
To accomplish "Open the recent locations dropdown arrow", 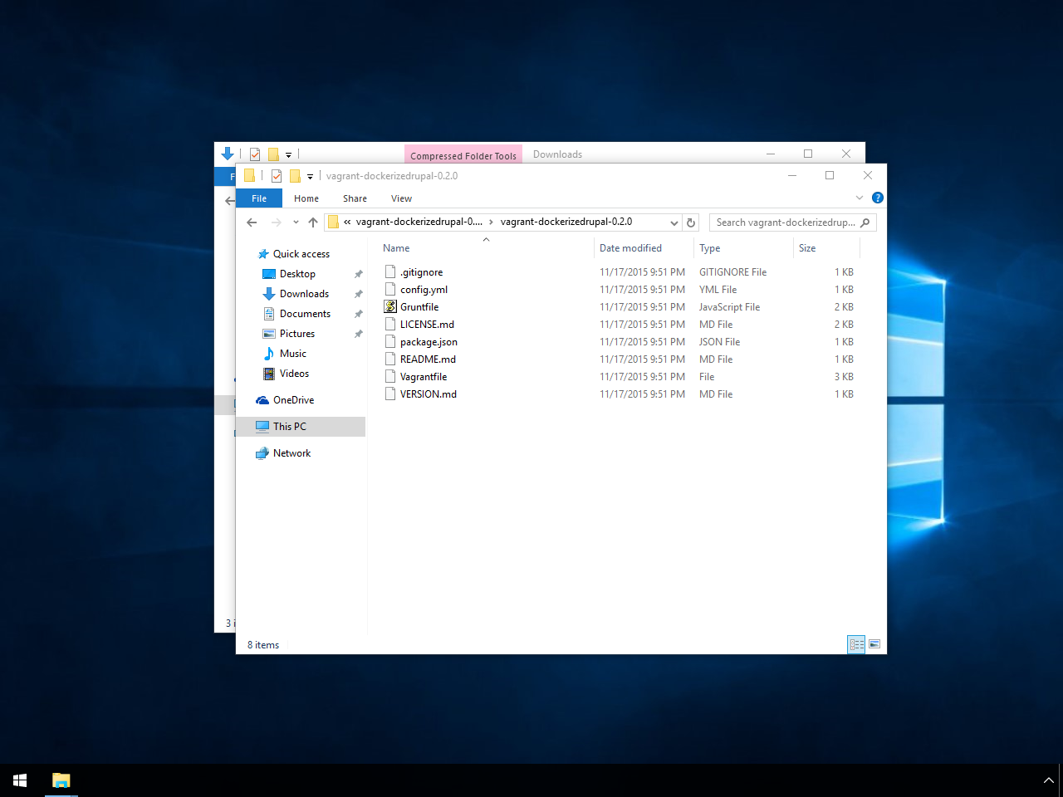I will click(296, 222).
